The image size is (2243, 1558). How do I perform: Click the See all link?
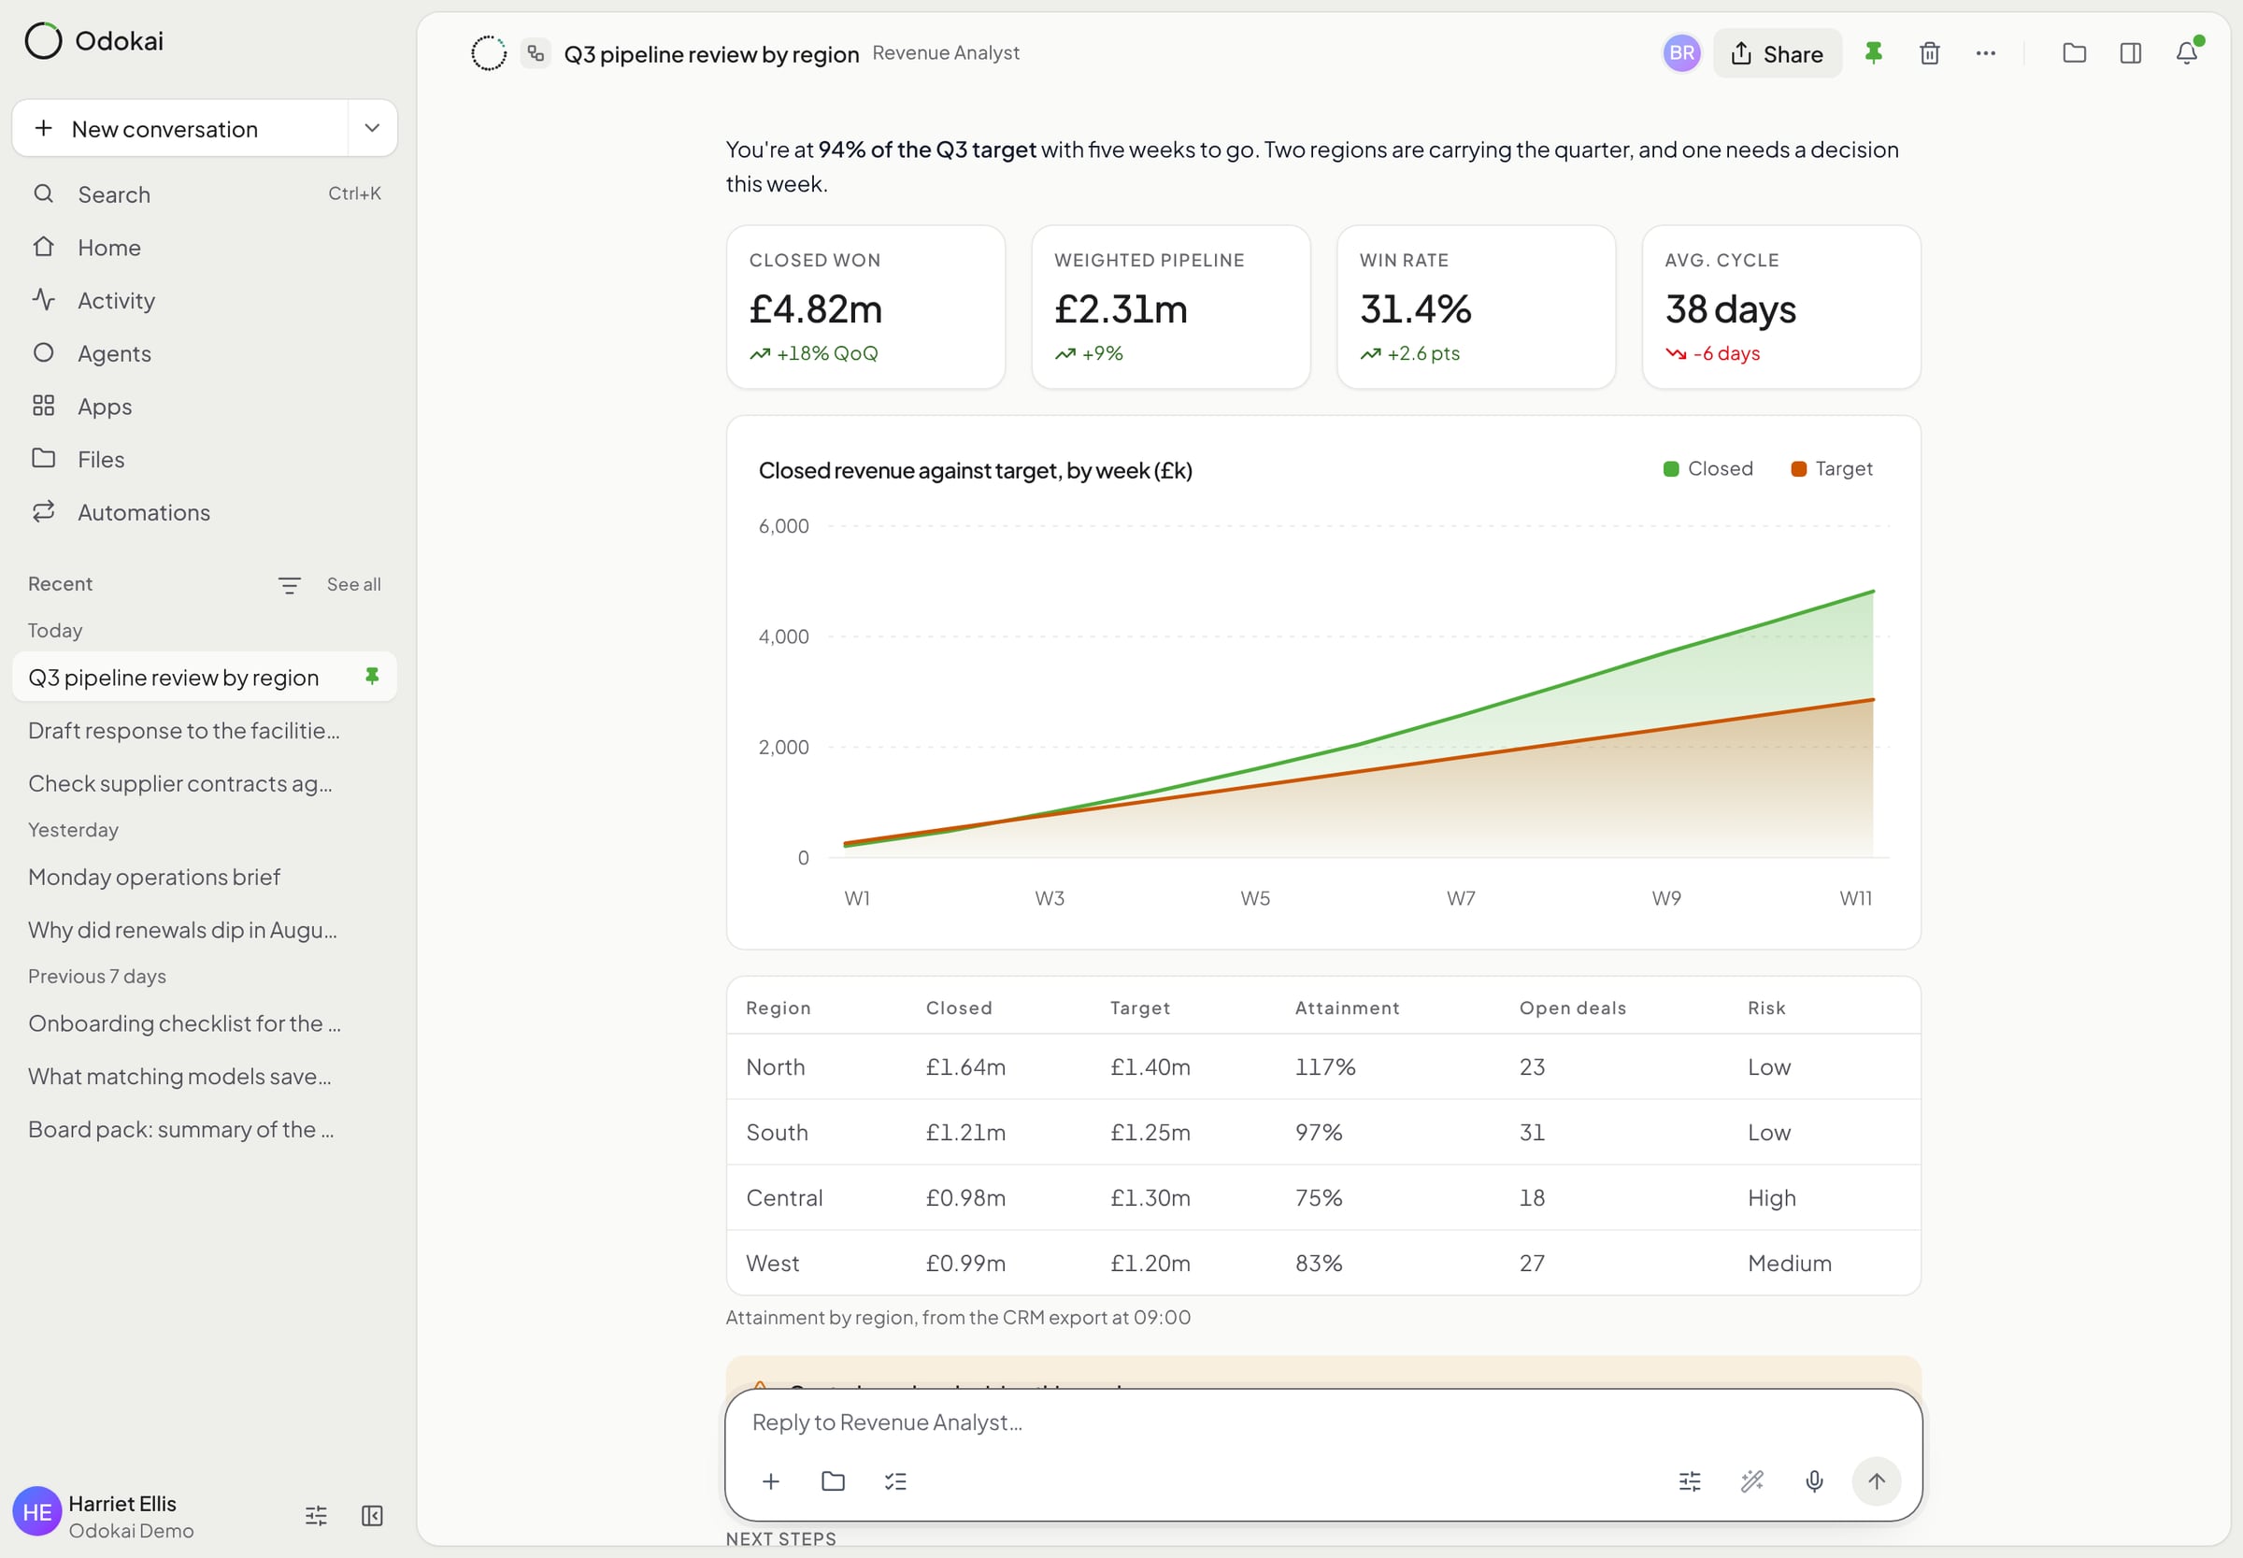pos(353,584)
